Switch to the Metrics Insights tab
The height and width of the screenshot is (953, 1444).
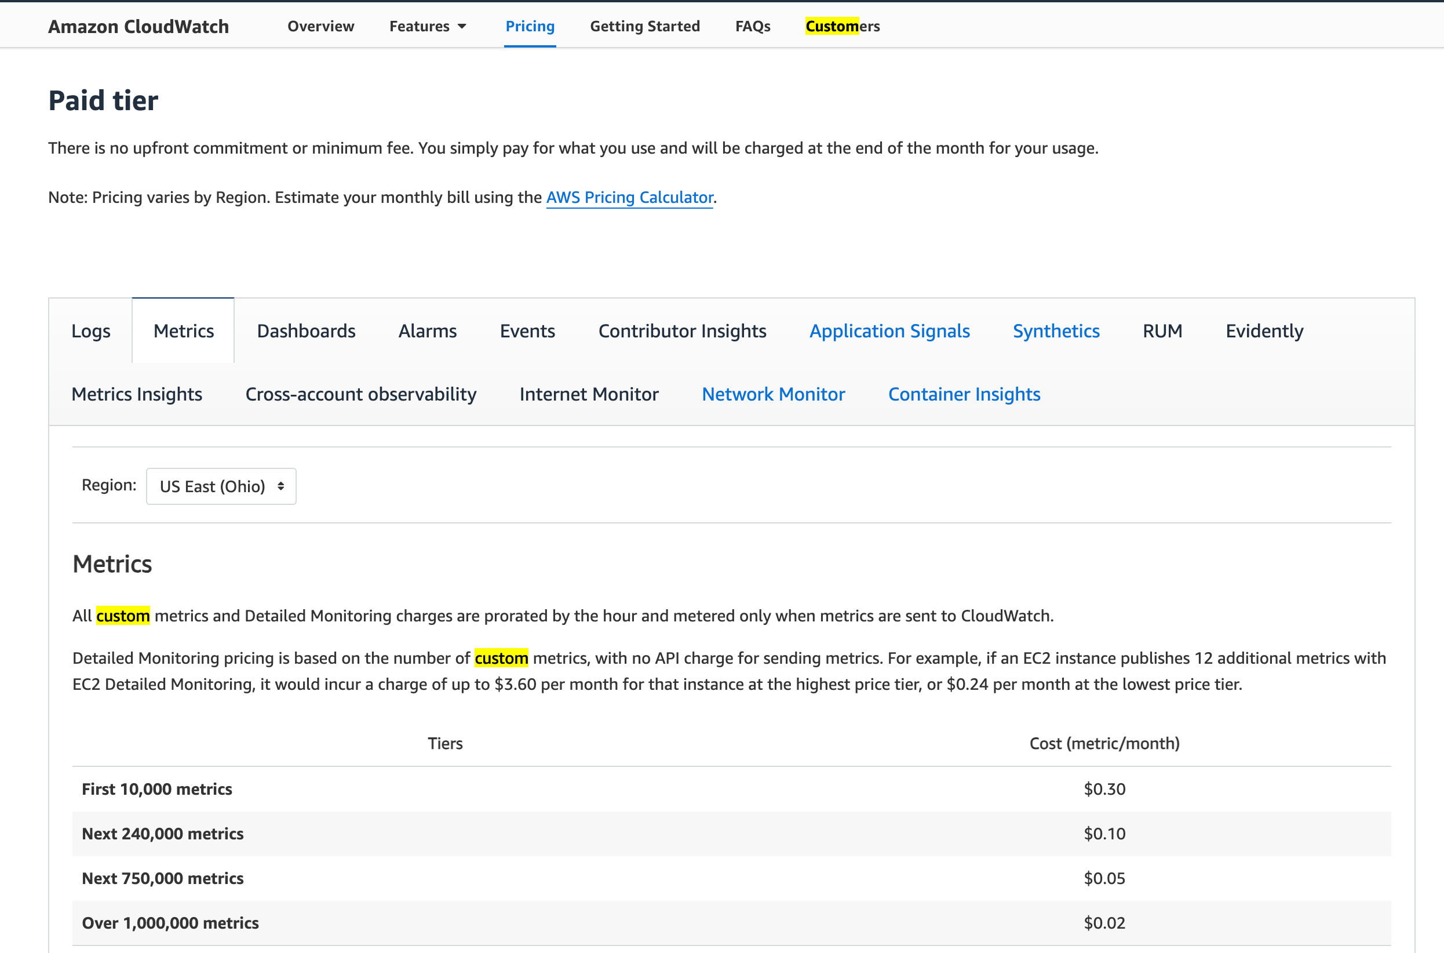(x=137, y=394)
